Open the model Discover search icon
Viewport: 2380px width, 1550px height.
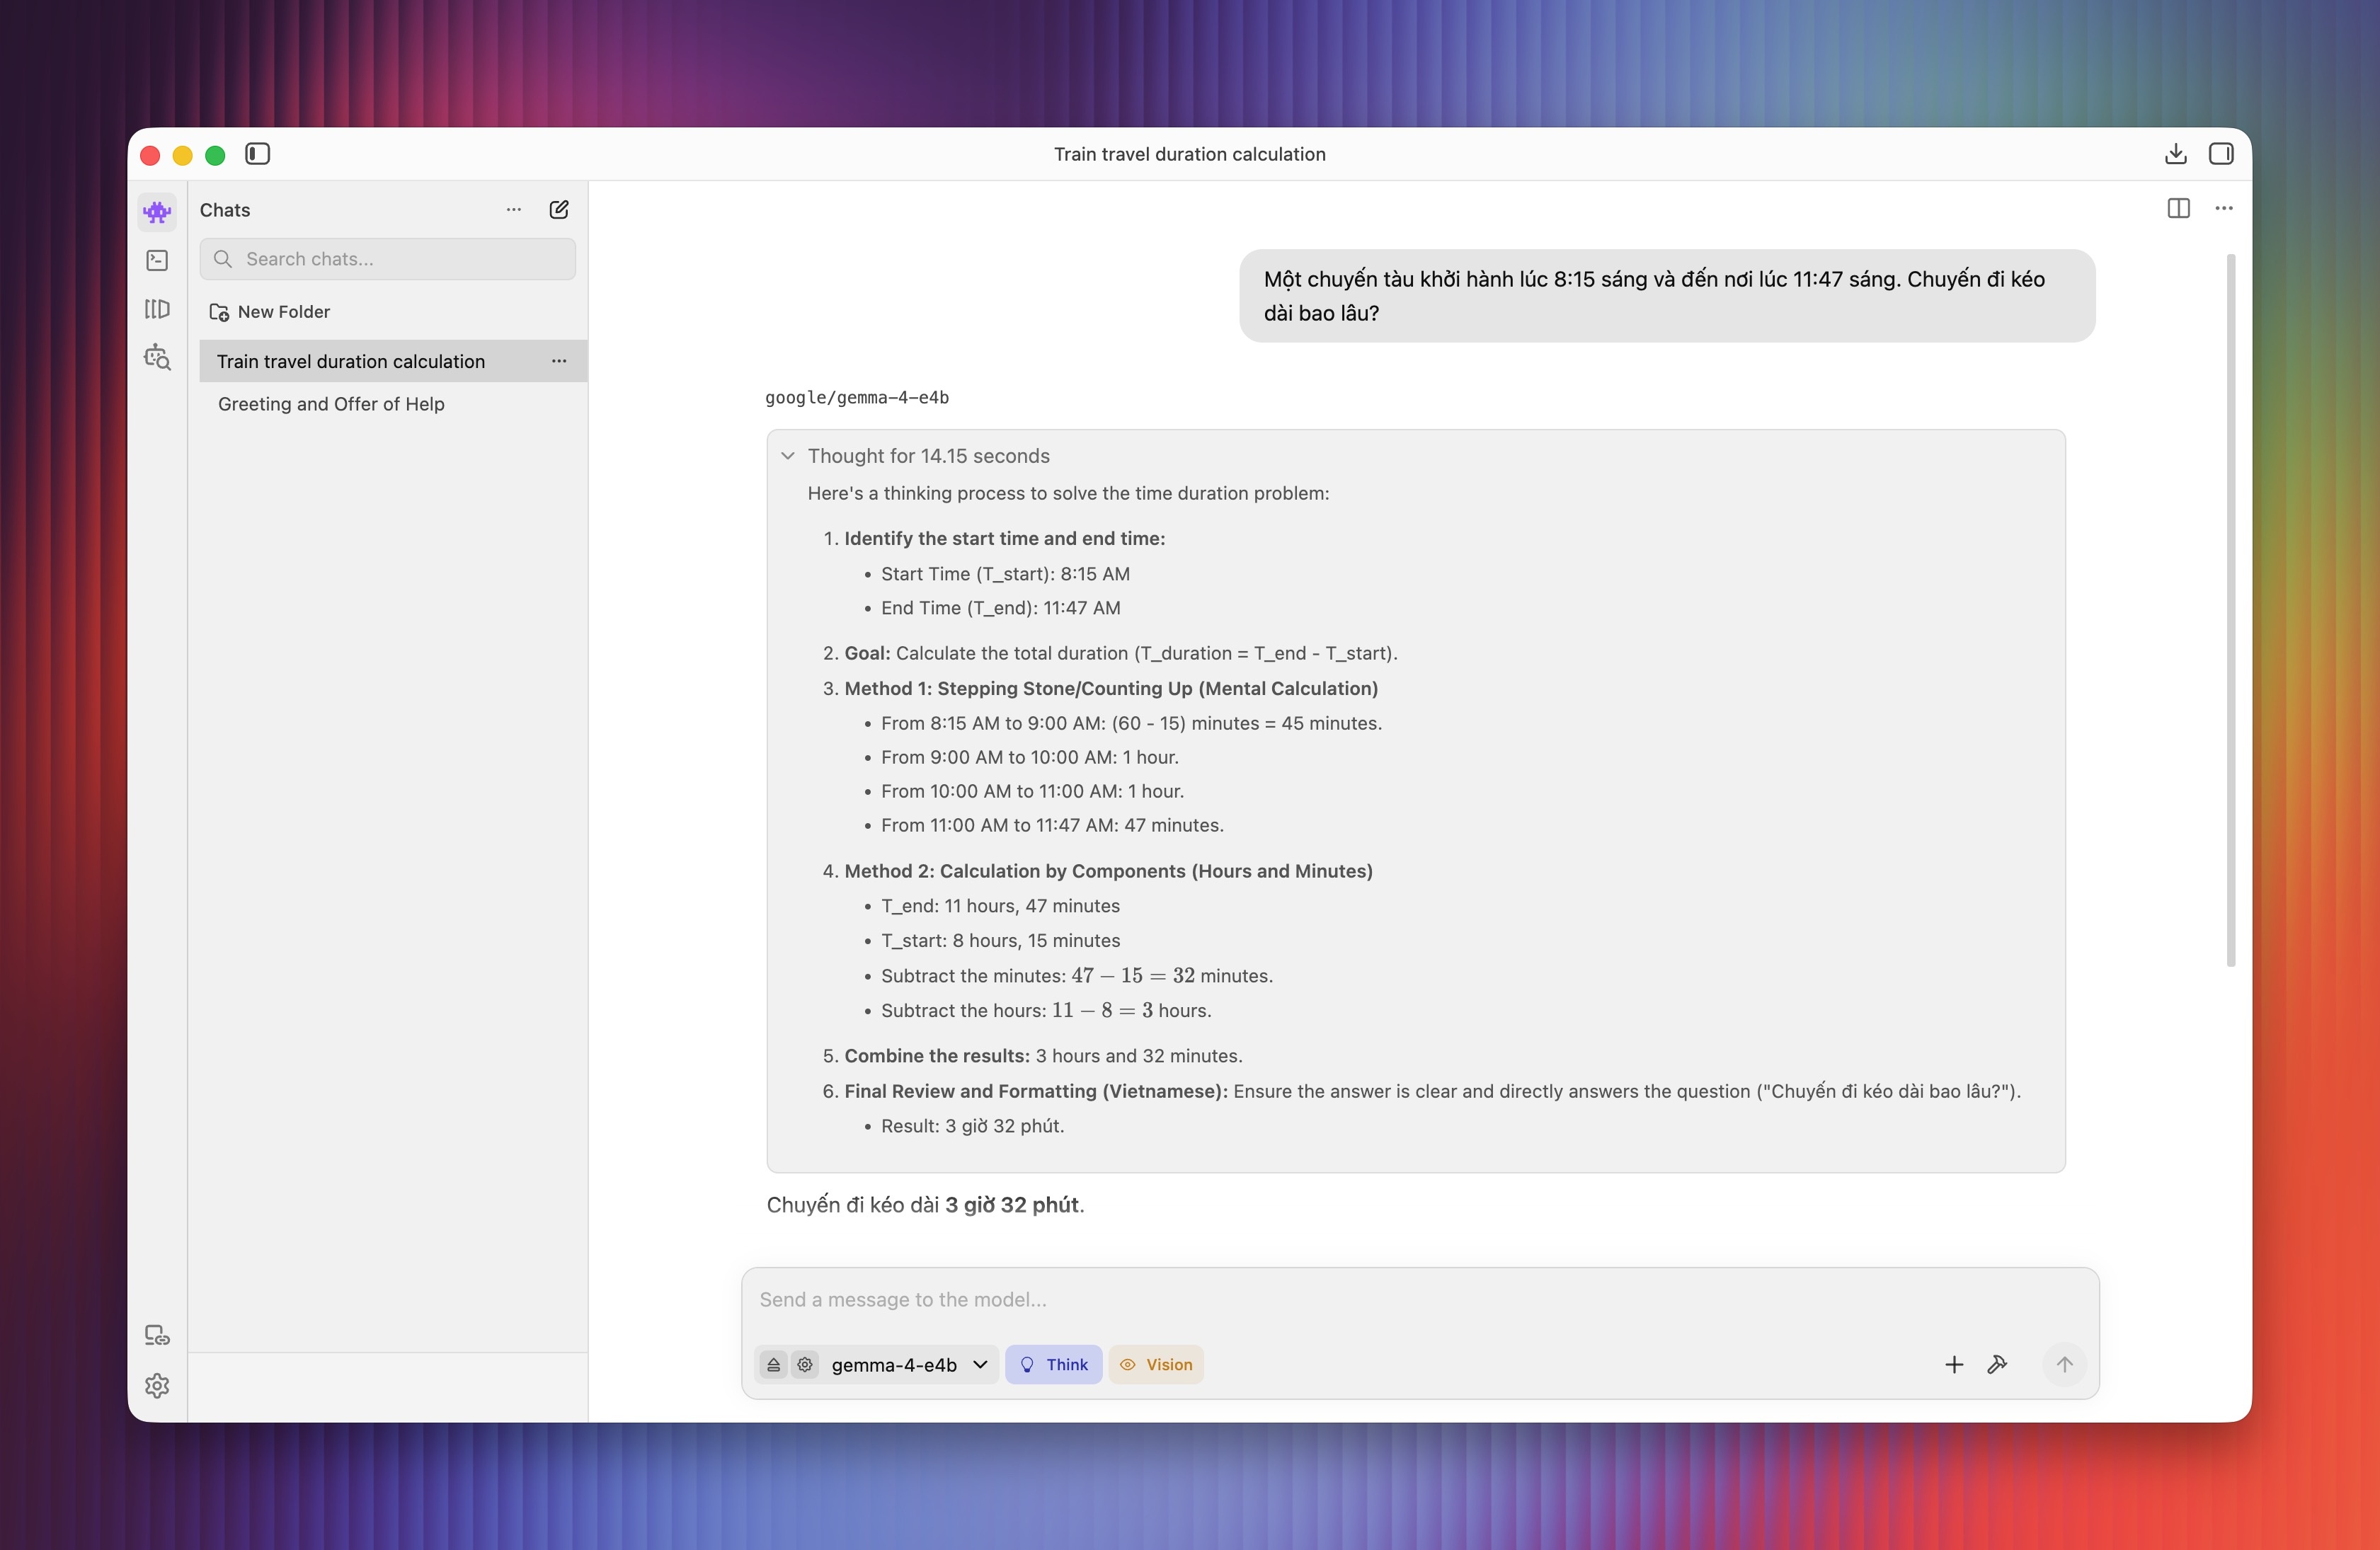click(x=157, y=357)
